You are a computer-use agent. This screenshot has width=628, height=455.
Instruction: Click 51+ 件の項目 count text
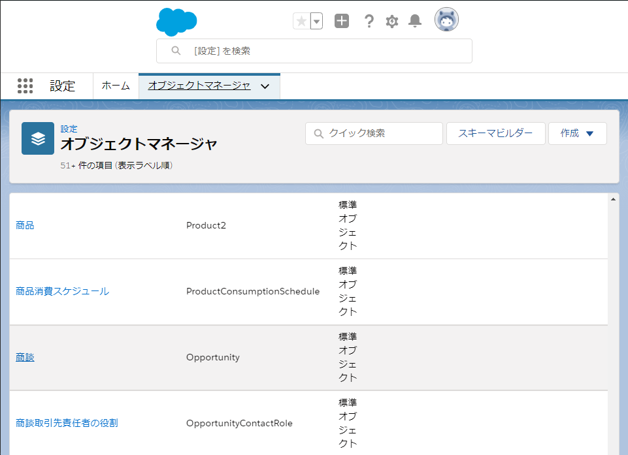116,165
